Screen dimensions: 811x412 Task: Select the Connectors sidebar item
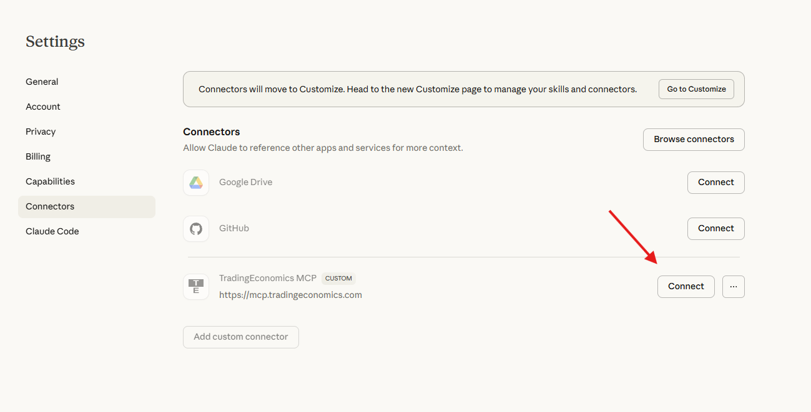click(x=50, y=206)
